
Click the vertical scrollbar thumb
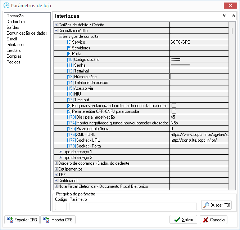point(232,31)
